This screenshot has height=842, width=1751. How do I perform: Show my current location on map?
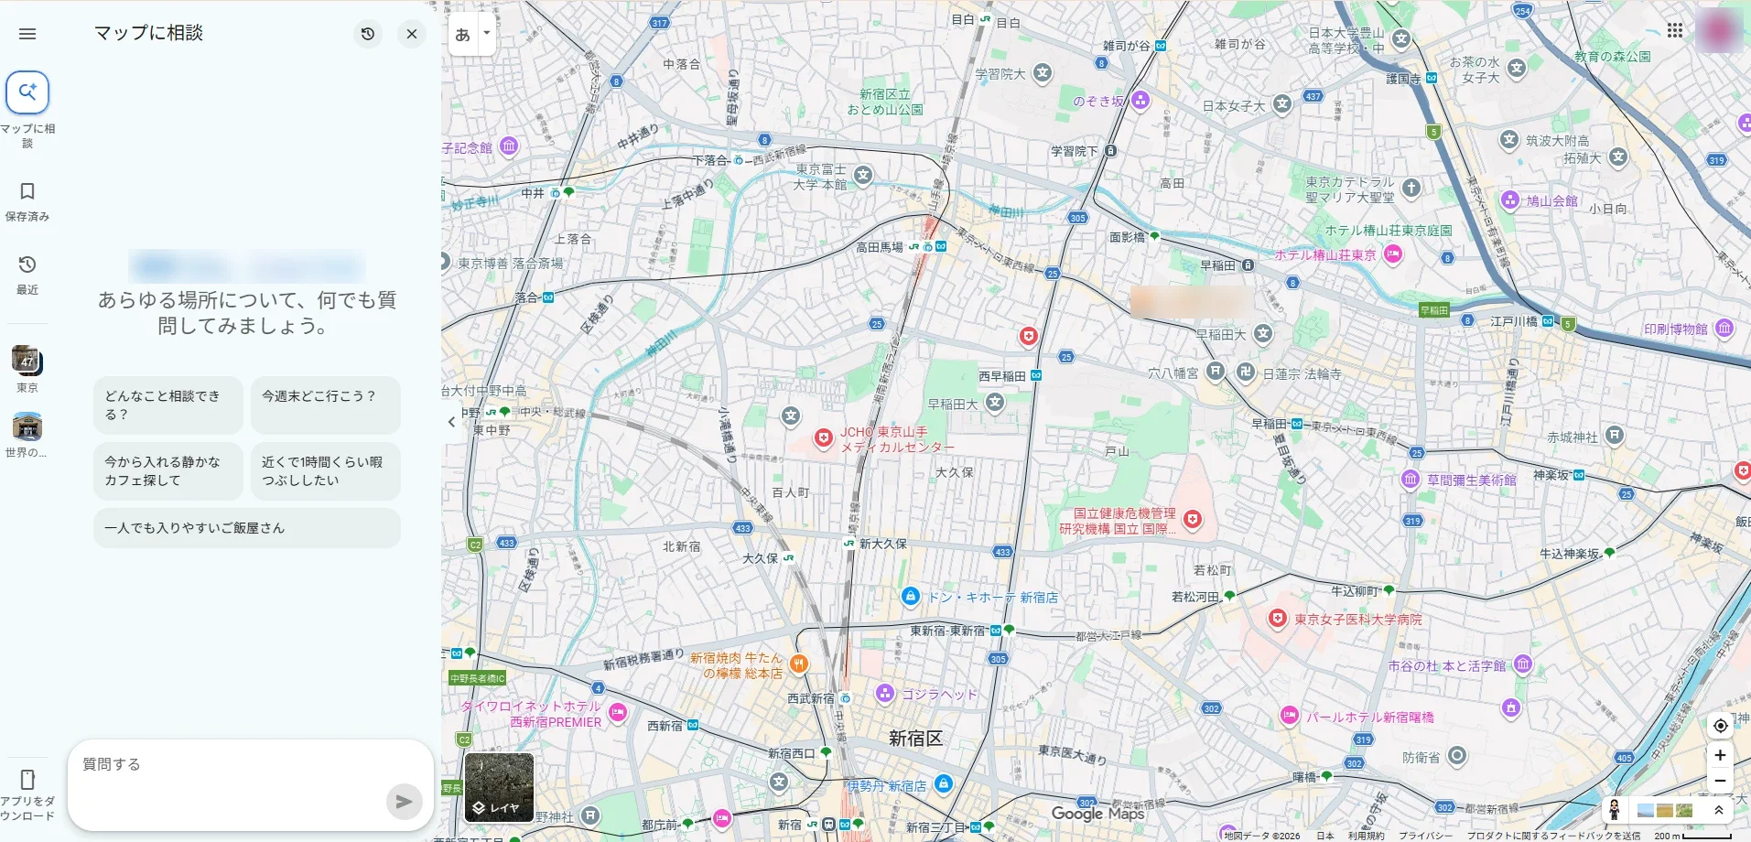click(1720, 726)
